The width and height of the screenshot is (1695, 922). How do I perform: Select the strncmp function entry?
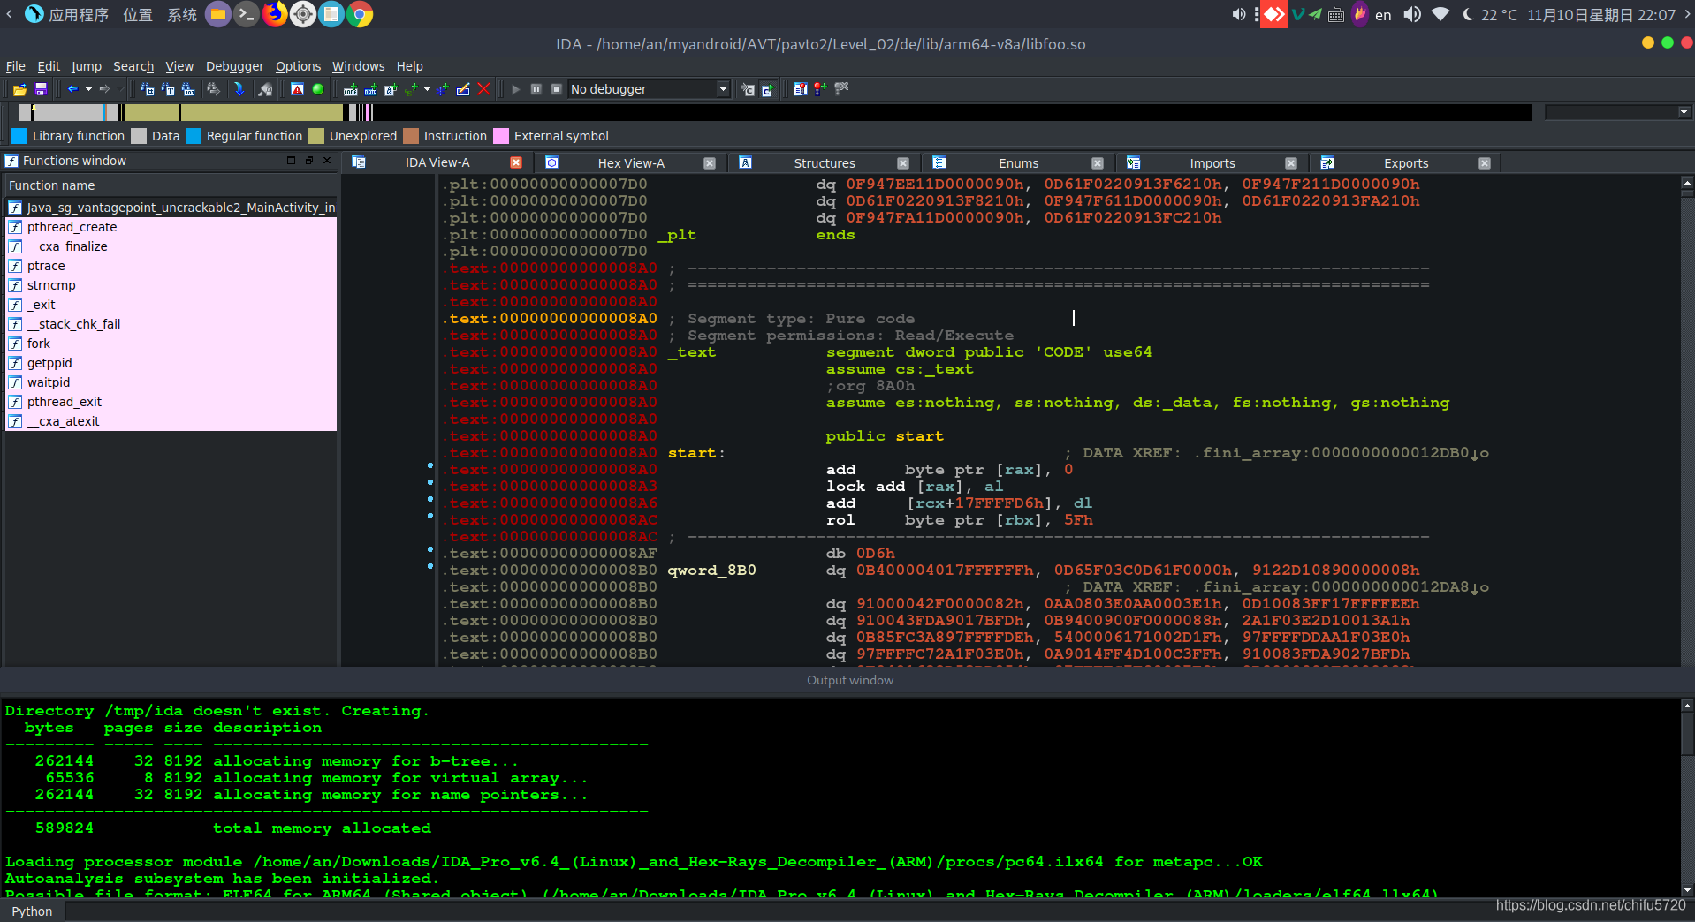pyautogui.click(x=171, y=285)
